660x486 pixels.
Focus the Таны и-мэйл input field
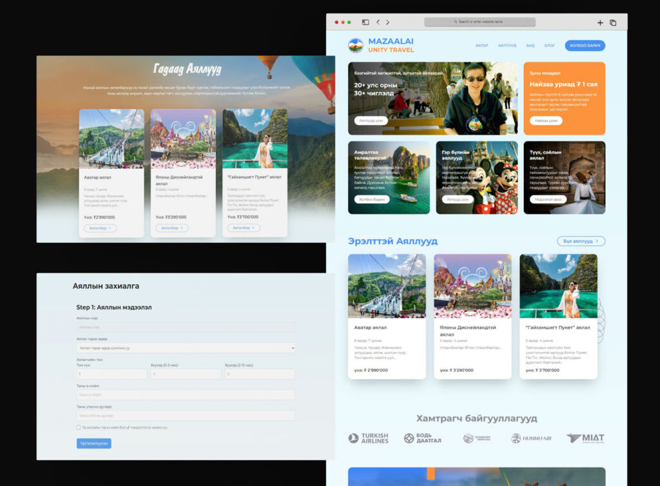pos(186,394)
